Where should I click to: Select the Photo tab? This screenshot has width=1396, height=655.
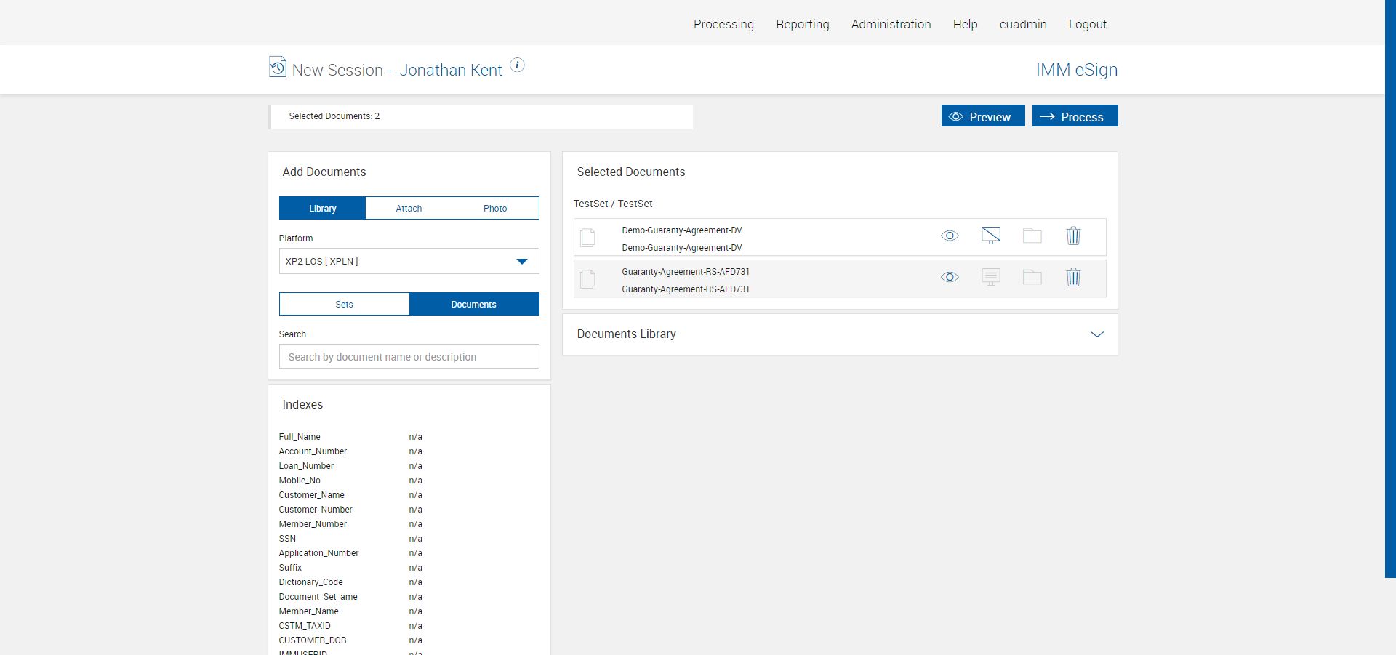click(495, 209)
